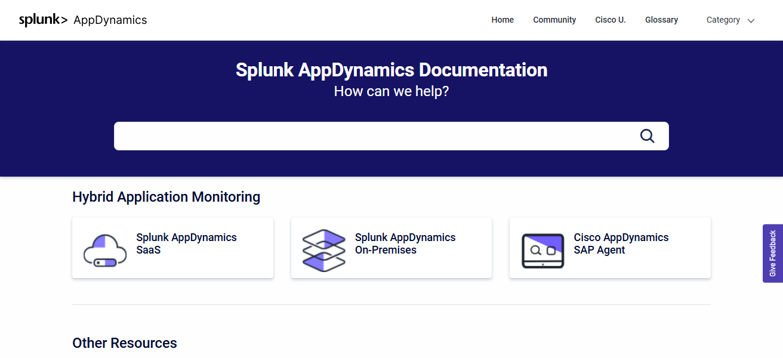The height and width of the screenshot is (358, 783).
Task: Go to the Home menu item
Action: click(502, 20)
